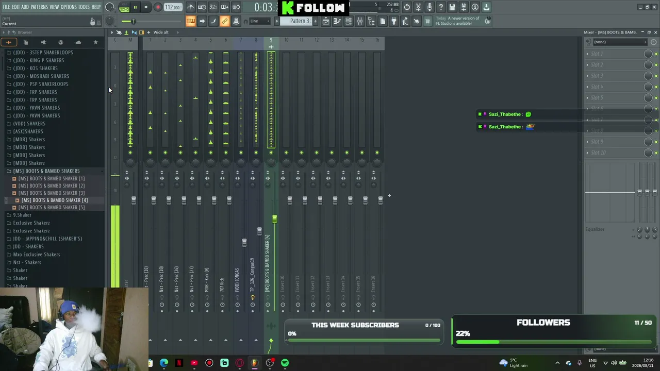Save the project with the floppy icon
The height and width of the screenshot is (371, 660).
pos(452,7)
